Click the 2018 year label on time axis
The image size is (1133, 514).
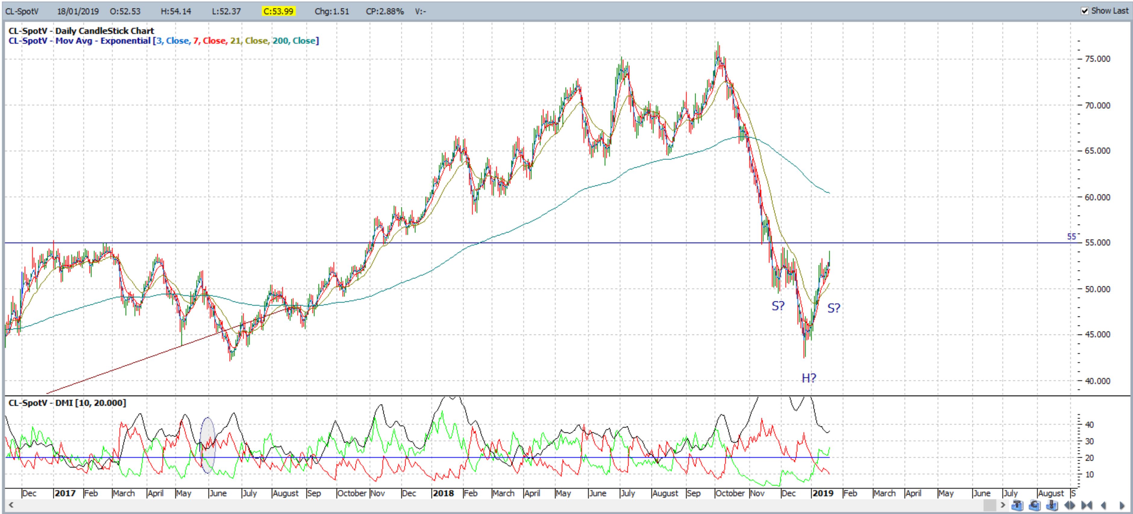tap(443, 493)
